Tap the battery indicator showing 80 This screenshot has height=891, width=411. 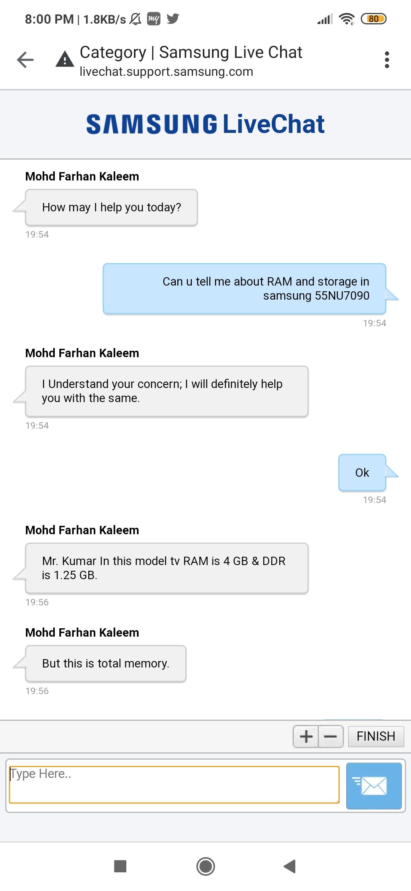(373, 19)
